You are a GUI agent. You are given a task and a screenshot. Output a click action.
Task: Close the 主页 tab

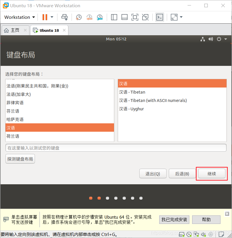pyautogui.click(x=25, y=30)
